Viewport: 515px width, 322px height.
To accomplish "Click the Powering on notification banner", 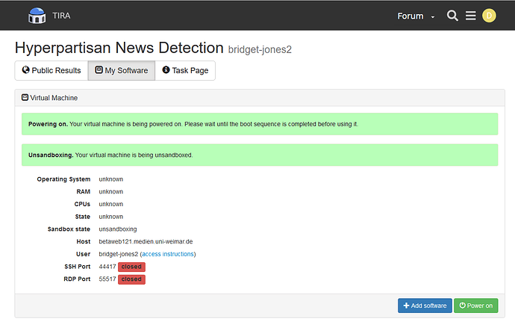I will pyautogui.click(x=260, y=124).
